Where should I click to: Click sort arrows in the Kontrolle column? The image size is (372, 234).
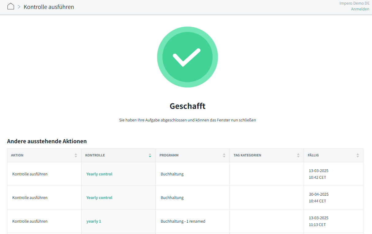tap(150, 155)
